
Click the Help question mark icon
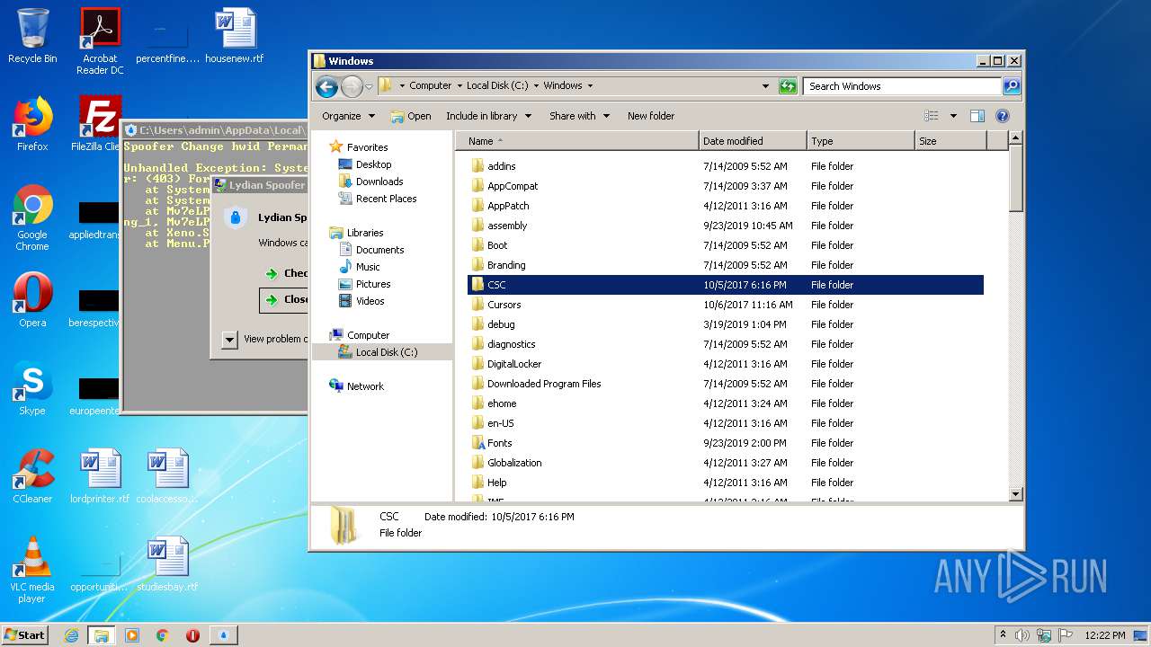point(1003,116)
